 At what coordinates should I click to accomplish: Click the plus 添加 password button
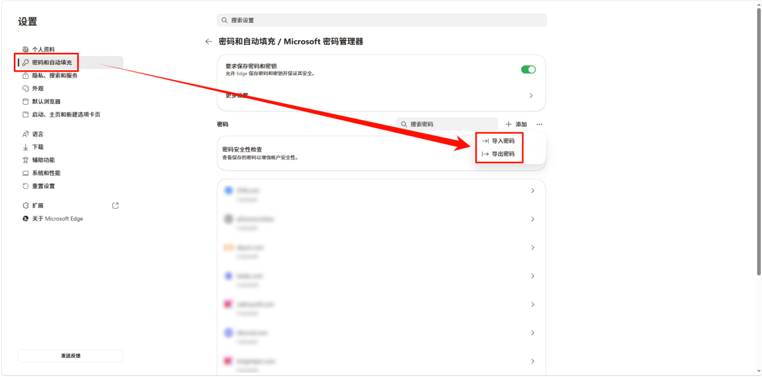click(x=516, y=124)
